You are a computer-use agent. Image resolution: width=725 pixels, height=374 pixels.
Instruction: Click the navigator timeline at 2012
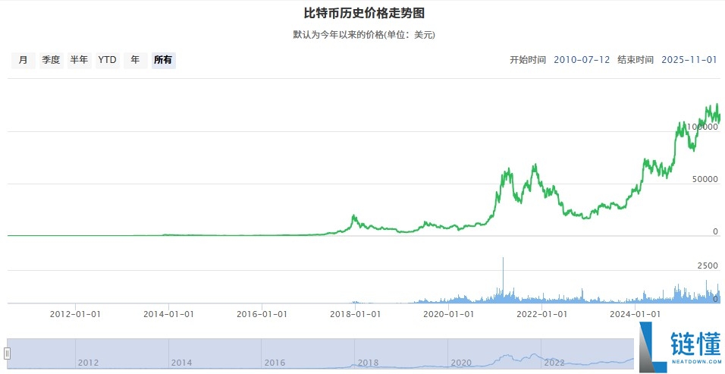[88, 363]
